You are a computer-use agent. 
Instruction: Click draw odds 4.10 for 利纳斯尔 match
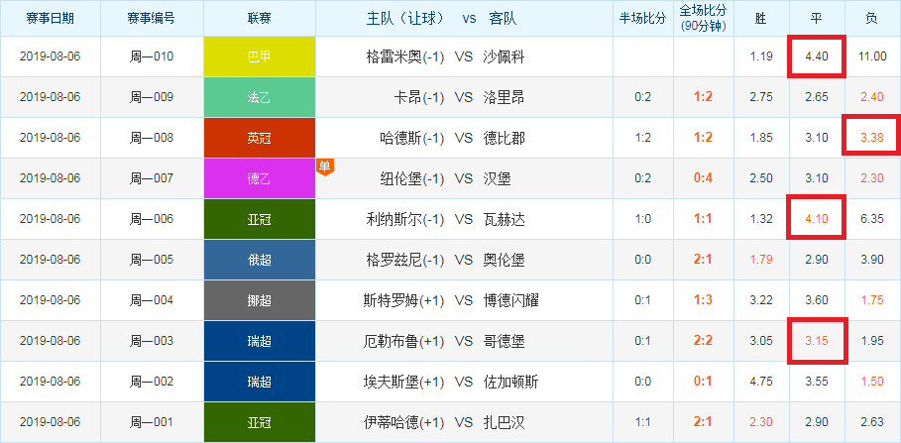[816, 219]
